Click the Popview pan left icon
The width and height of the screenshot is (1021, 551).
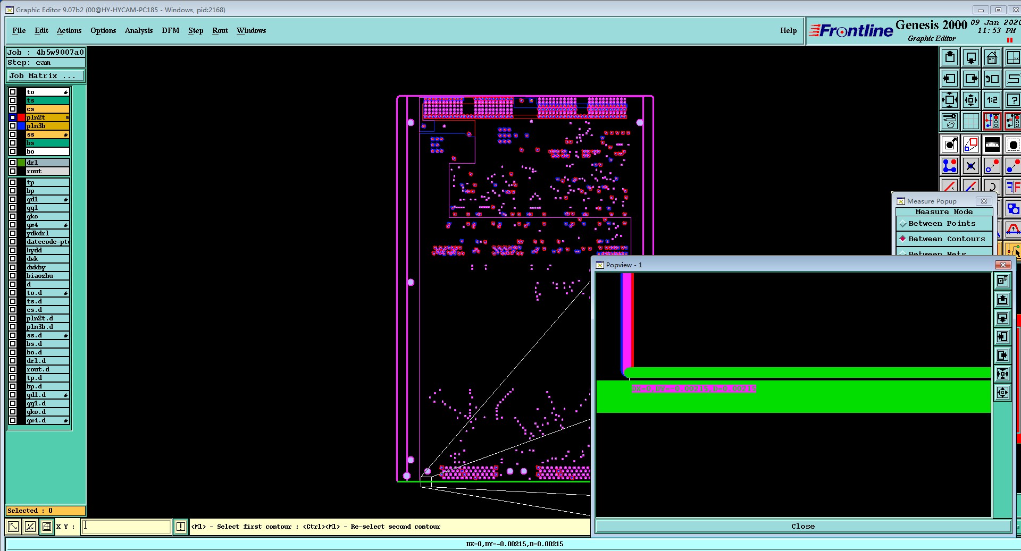(1003, 337)
